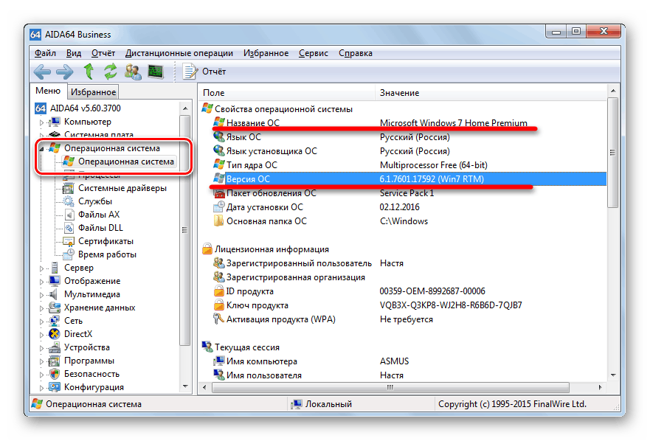Screen dimensions: 650x441
Task: Click the Сертификаты icon
Action: pos(69,241)
